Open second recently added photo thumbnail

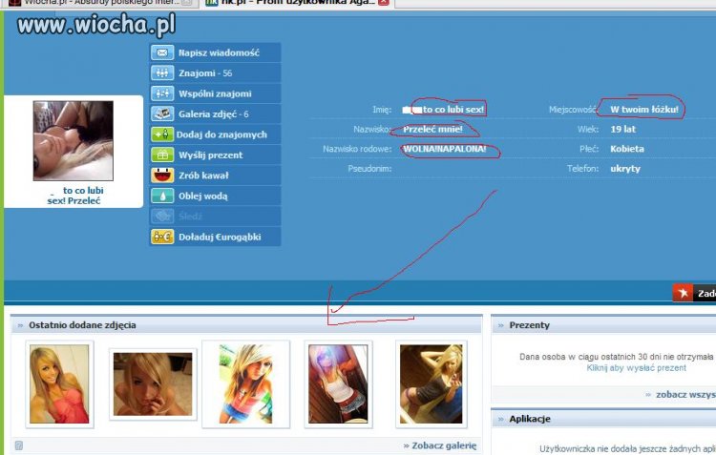pos(153,383)
